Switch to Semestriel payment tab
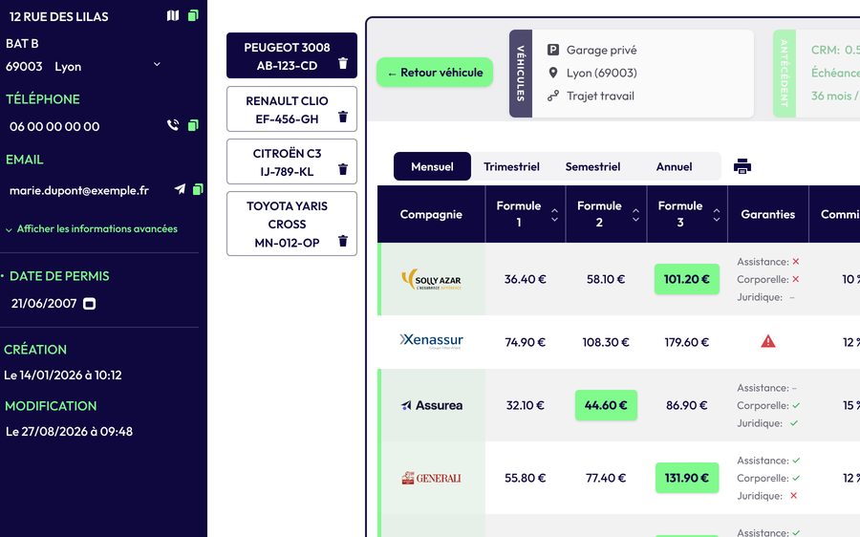Image resolution: width=860 pixels, height=537 pixels. coord(592,166)
